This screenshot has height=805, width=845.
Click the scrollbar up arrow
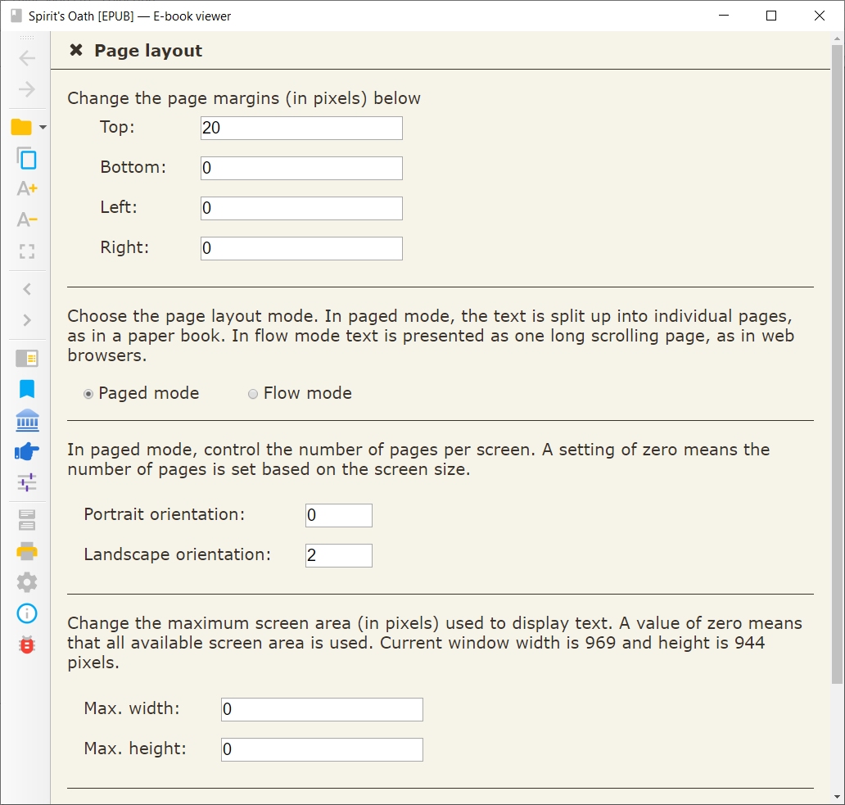pyautogui.click(x=837, y=38)
